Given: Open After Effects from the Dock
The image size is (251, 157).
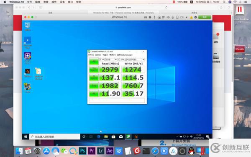Looking at the screenshot, I should 110,151.
